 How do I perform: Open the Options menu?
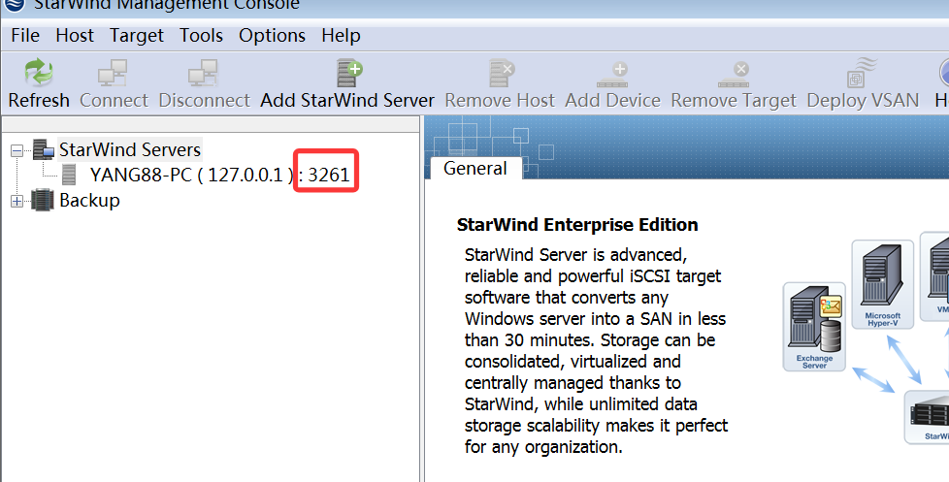272,36
